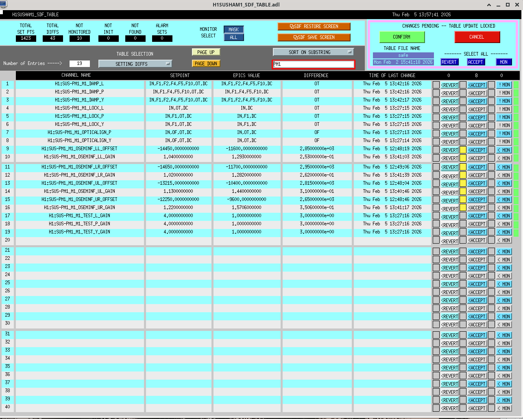Open window menu icon in title bar
This screenshot has width=523, height=419.
point(4,4)
